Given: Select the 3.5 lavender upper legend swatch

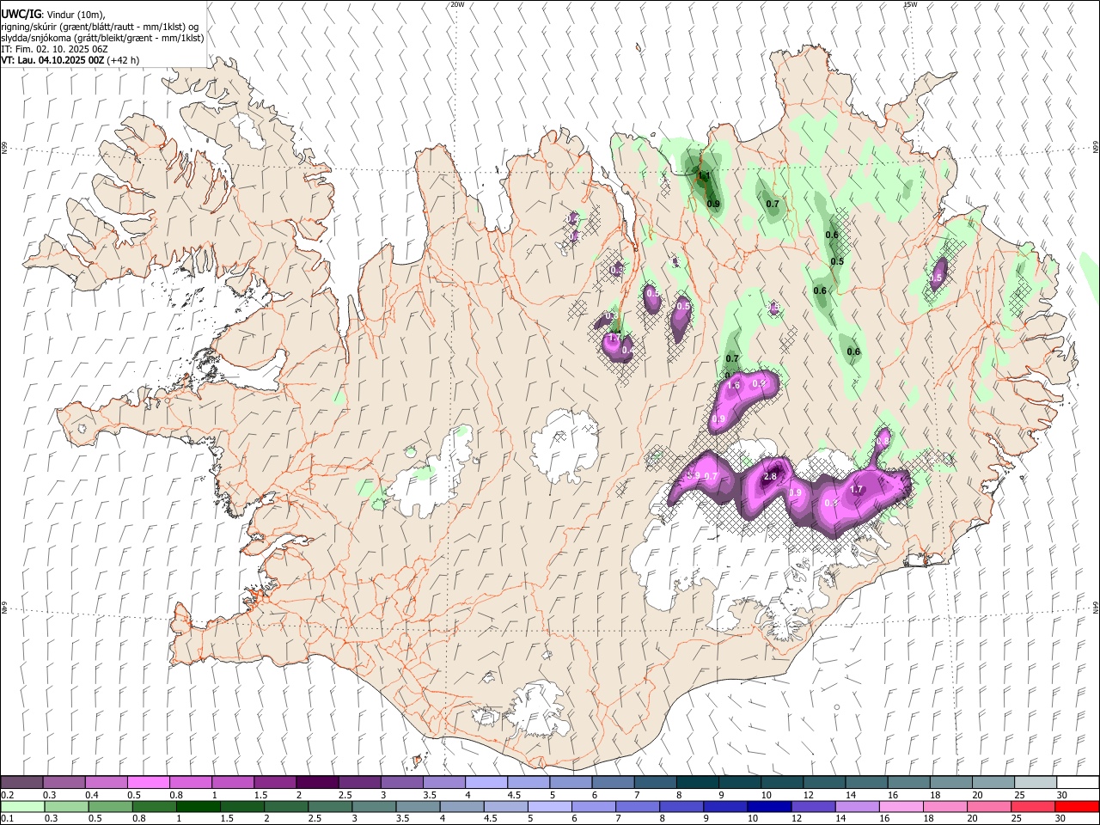Looking at the screenshot, I should [x=443, y=783].
